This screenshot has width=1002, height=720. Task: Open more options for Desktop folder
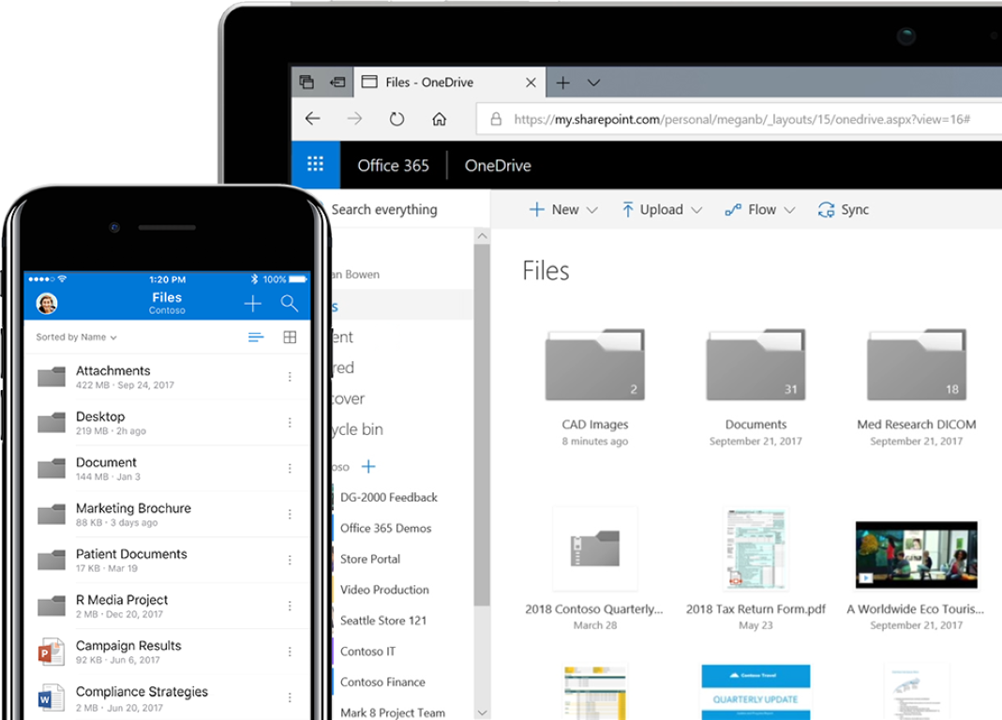290,423
